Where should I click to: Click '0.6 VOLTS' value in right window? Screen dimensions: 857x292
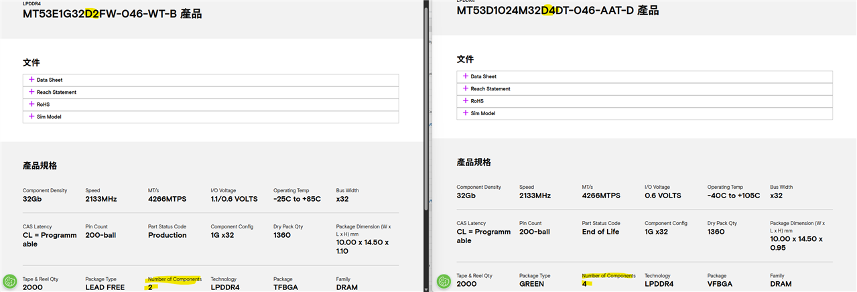pyautogui.click(x=664, y=196)
